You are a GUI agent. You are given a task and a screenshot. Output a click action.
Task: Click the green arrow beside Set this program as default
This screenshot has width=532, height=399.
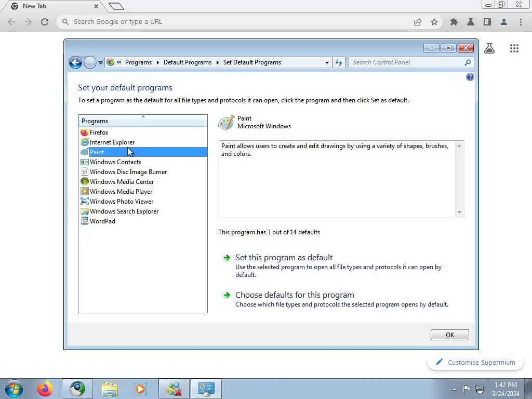pyautogui.click(x=227, y=258)
